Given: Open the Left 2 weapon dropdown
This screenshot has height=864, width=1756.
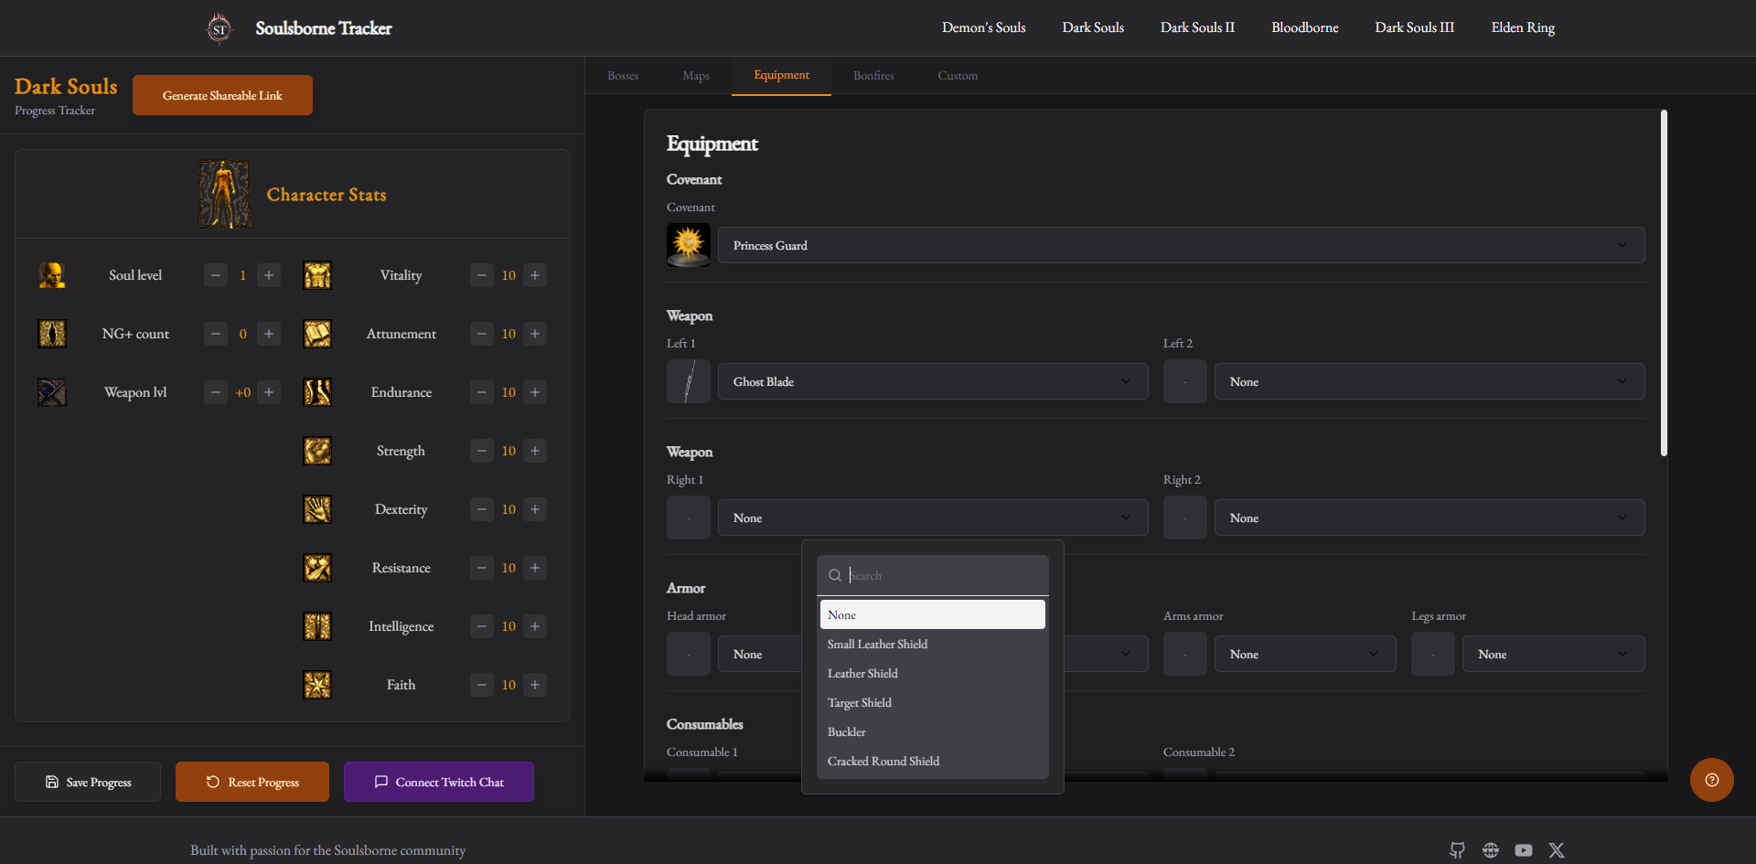Looking at the screenshot, I should 1429,381.
